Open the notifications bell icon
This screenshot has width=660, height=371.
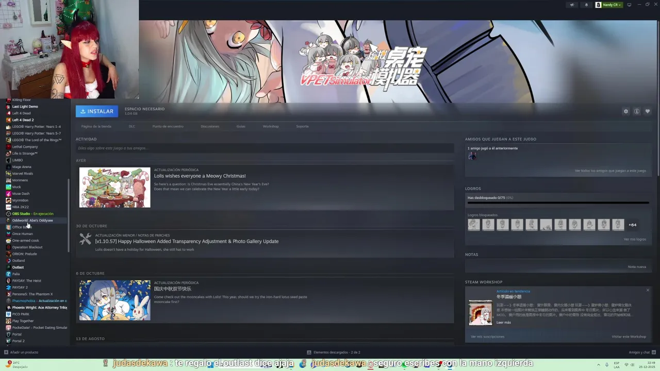tap(586, 5)
